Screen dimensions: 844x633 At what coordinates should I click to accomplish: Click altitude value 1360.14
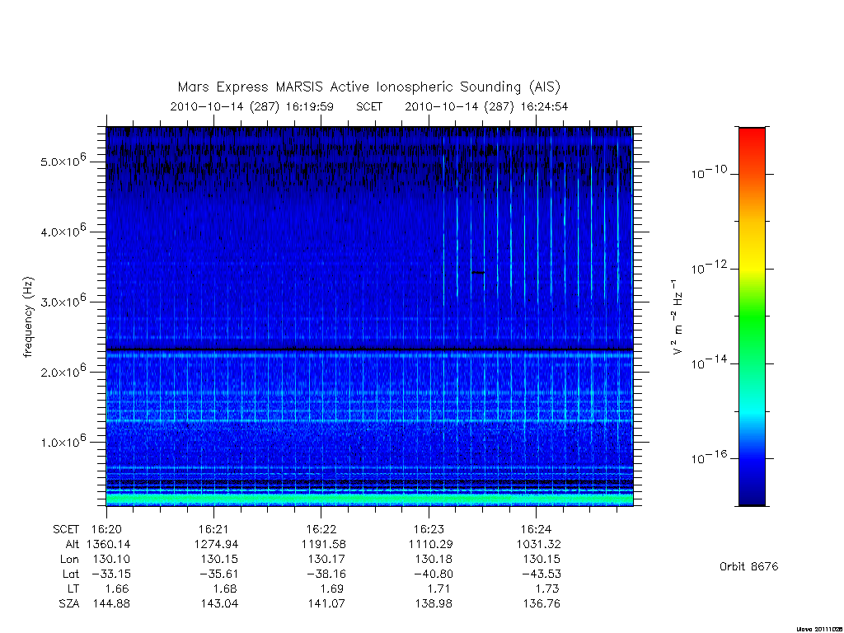click(x=109, y=544)
